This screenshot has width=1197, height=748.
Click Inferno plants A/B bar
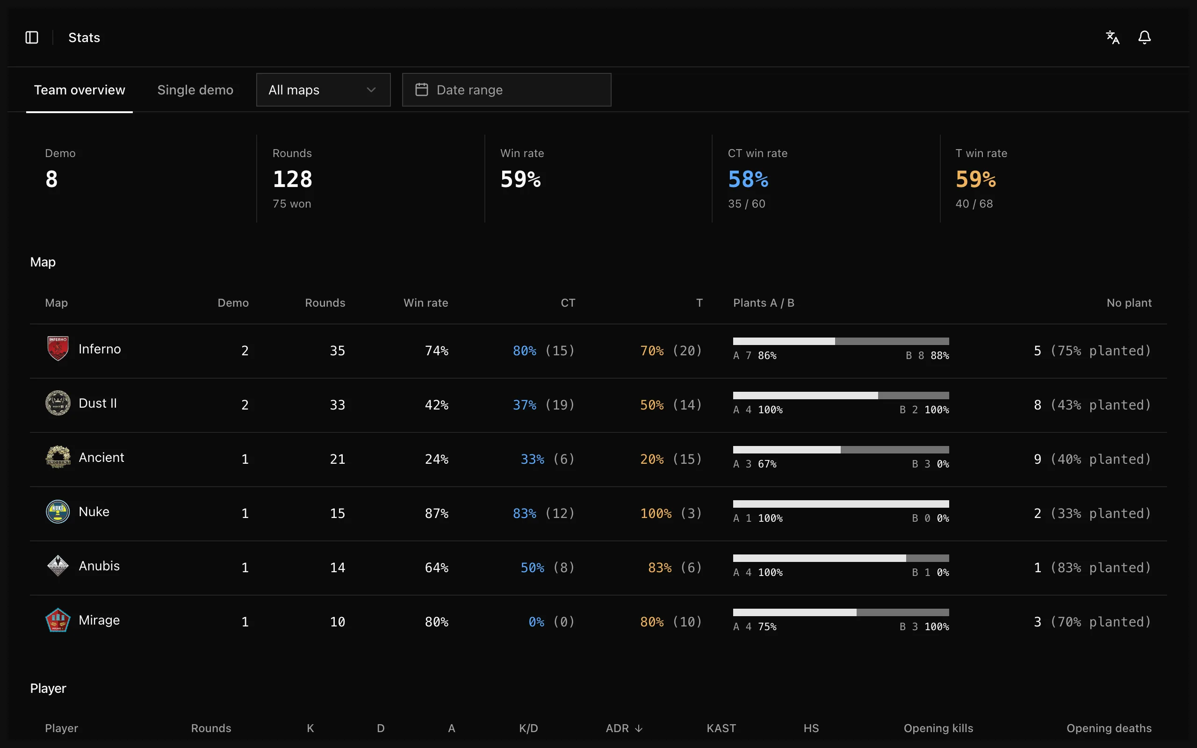coord(841,341)
